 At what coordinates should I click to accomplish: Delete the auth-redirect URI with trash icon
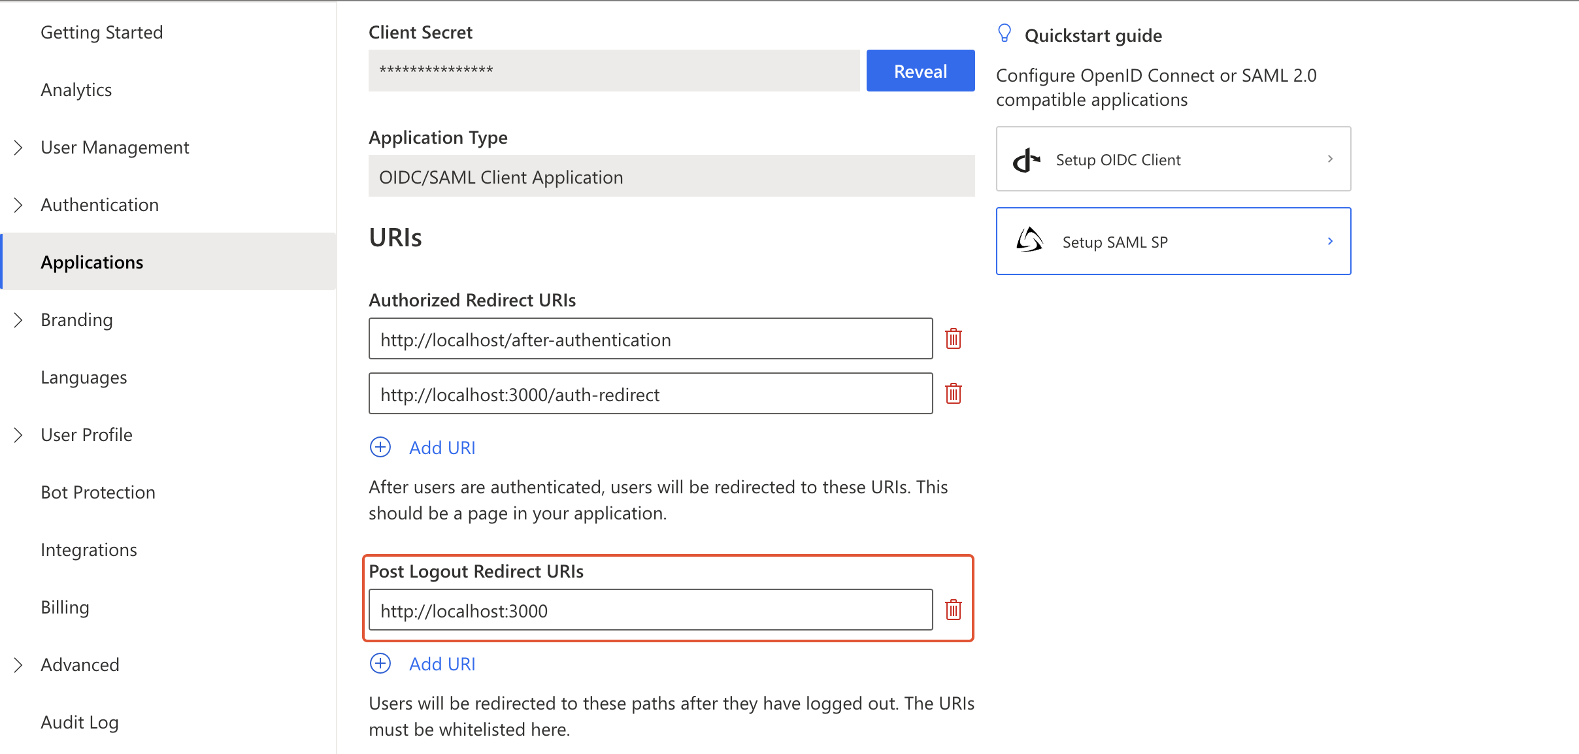954,394
